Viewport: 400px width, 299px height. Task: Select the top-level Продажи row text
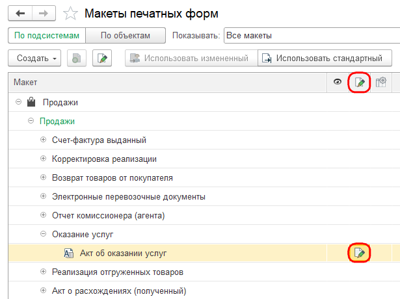pos(60,103)
